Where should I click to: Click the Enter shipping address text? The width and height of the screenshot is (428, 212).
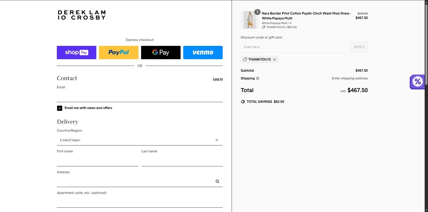pyautogui.click(x=350, y=78)
